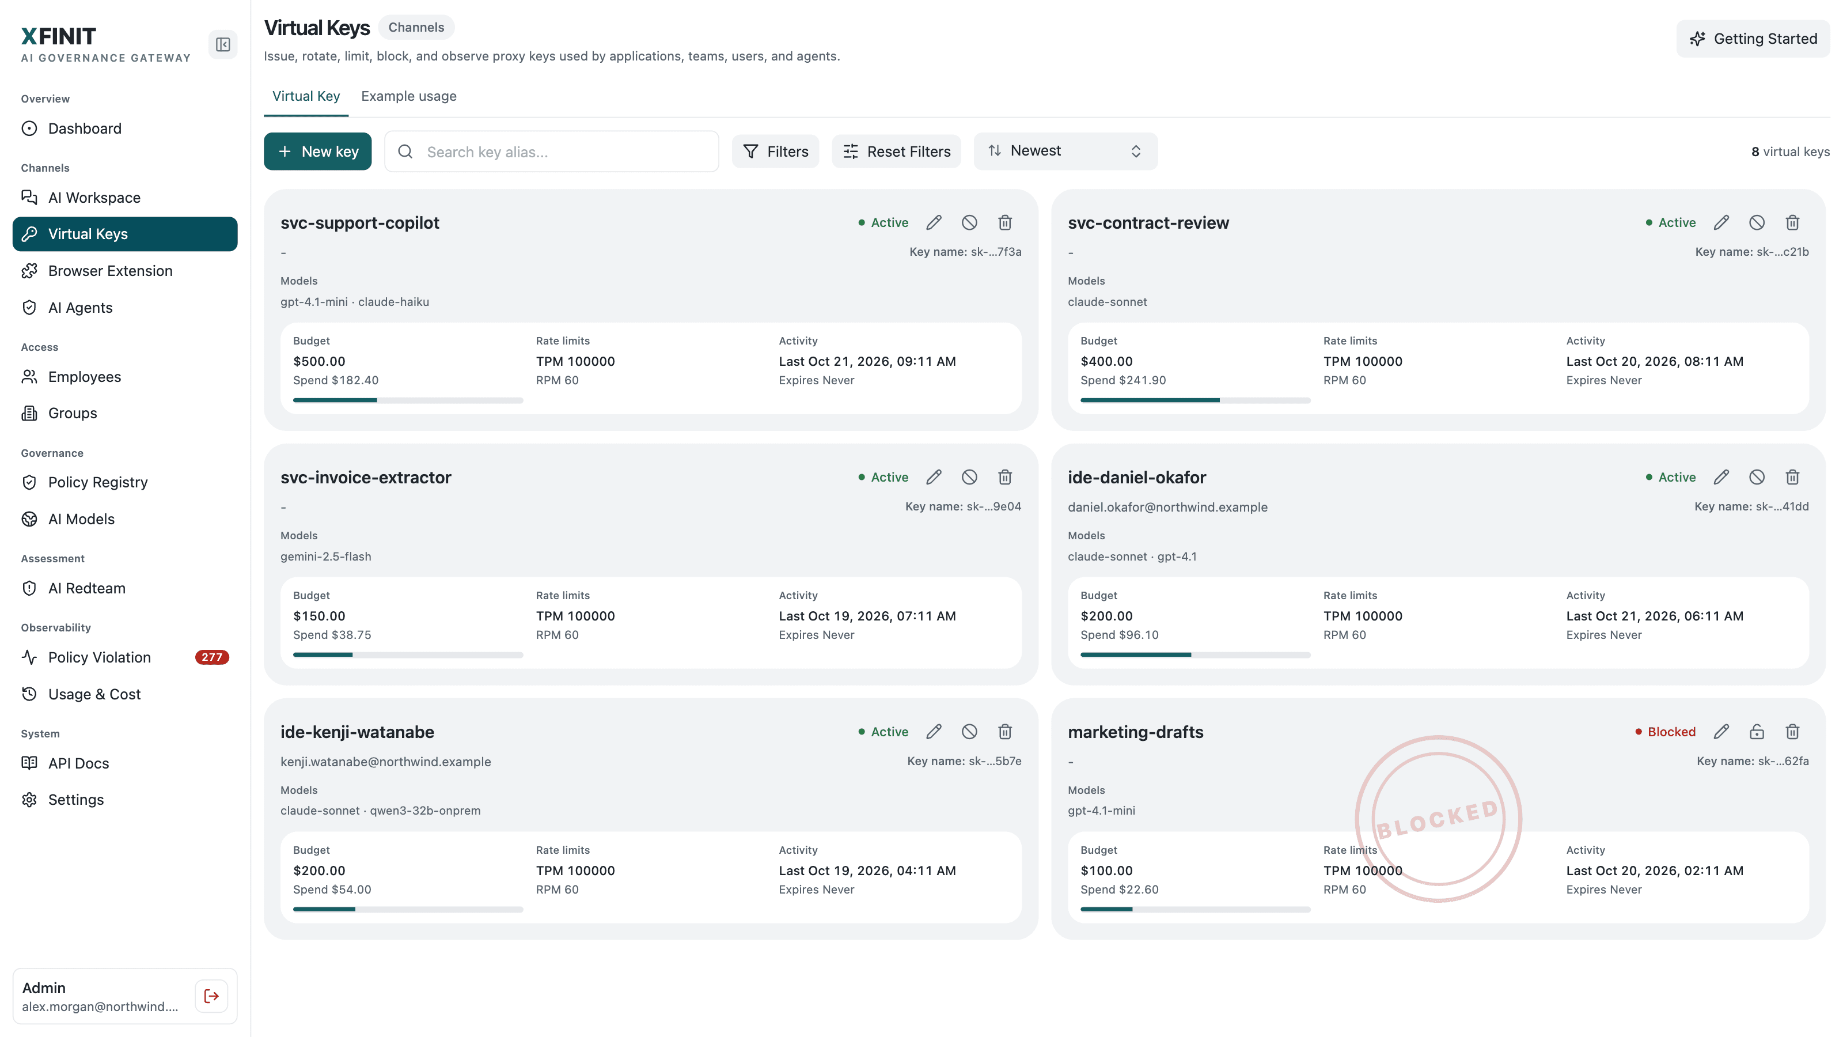Image resolution: width=1843 pixels, height=1037 pixels.
Task: Click Reset Filters button
Action: point(897,151)
